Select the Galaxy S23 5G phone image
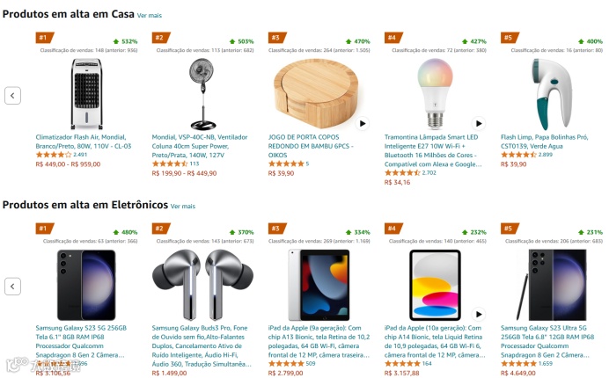 86,285
